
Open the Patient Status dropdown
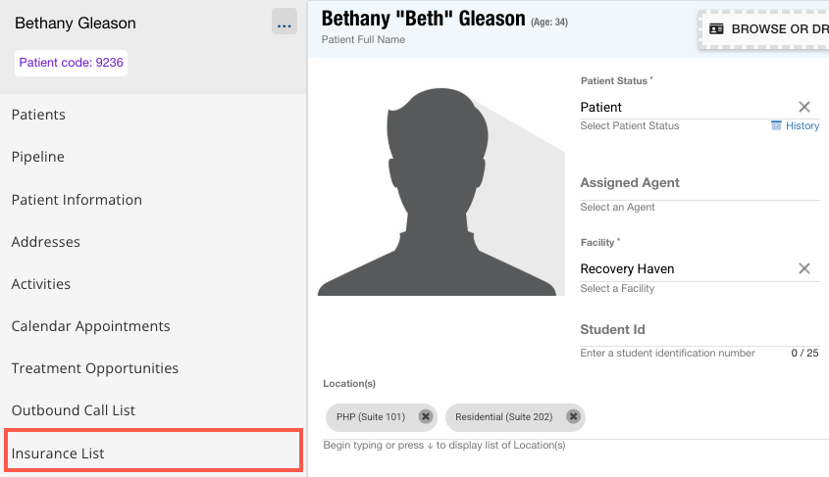(x=687, y=107)
